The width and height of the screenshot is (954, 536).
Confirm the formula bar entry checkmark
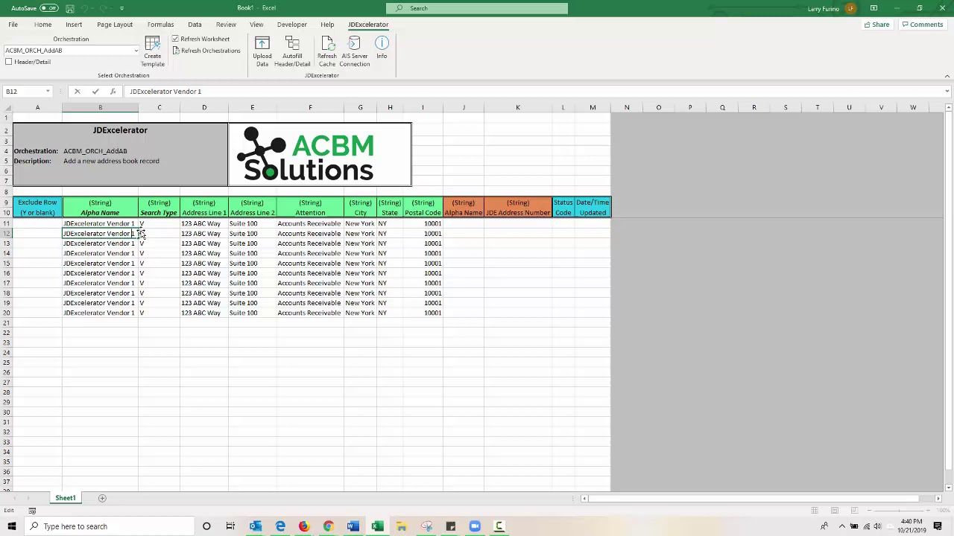[95, 92]
